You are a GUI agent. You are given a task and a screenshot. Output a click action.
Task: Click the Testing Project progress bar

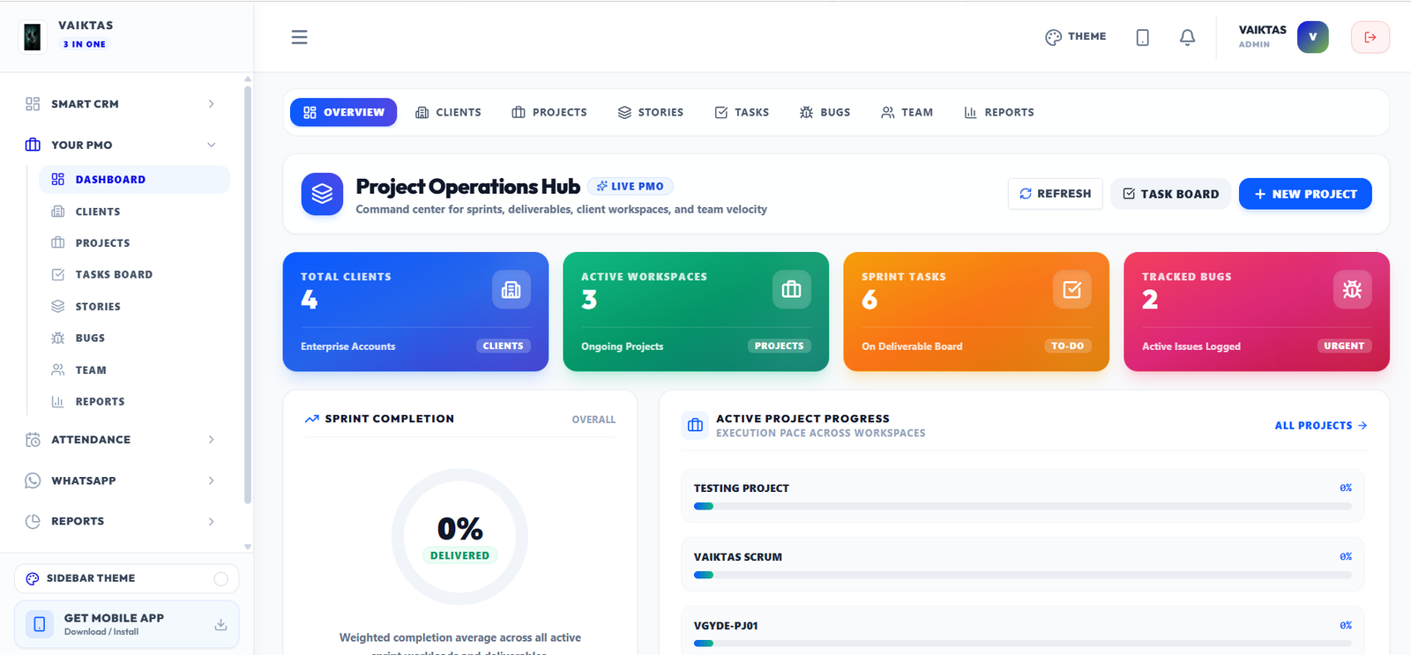[1023, 506]
